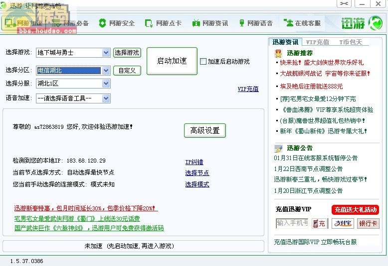Open notice 1月22日西南节点调整公告
The height and width of the screenshot is (266, 388).
[308, 169]
